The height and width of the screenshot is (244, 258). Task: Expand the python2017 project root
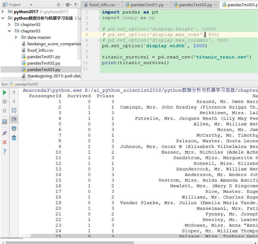pyautogui.click(x=3, y=12)
